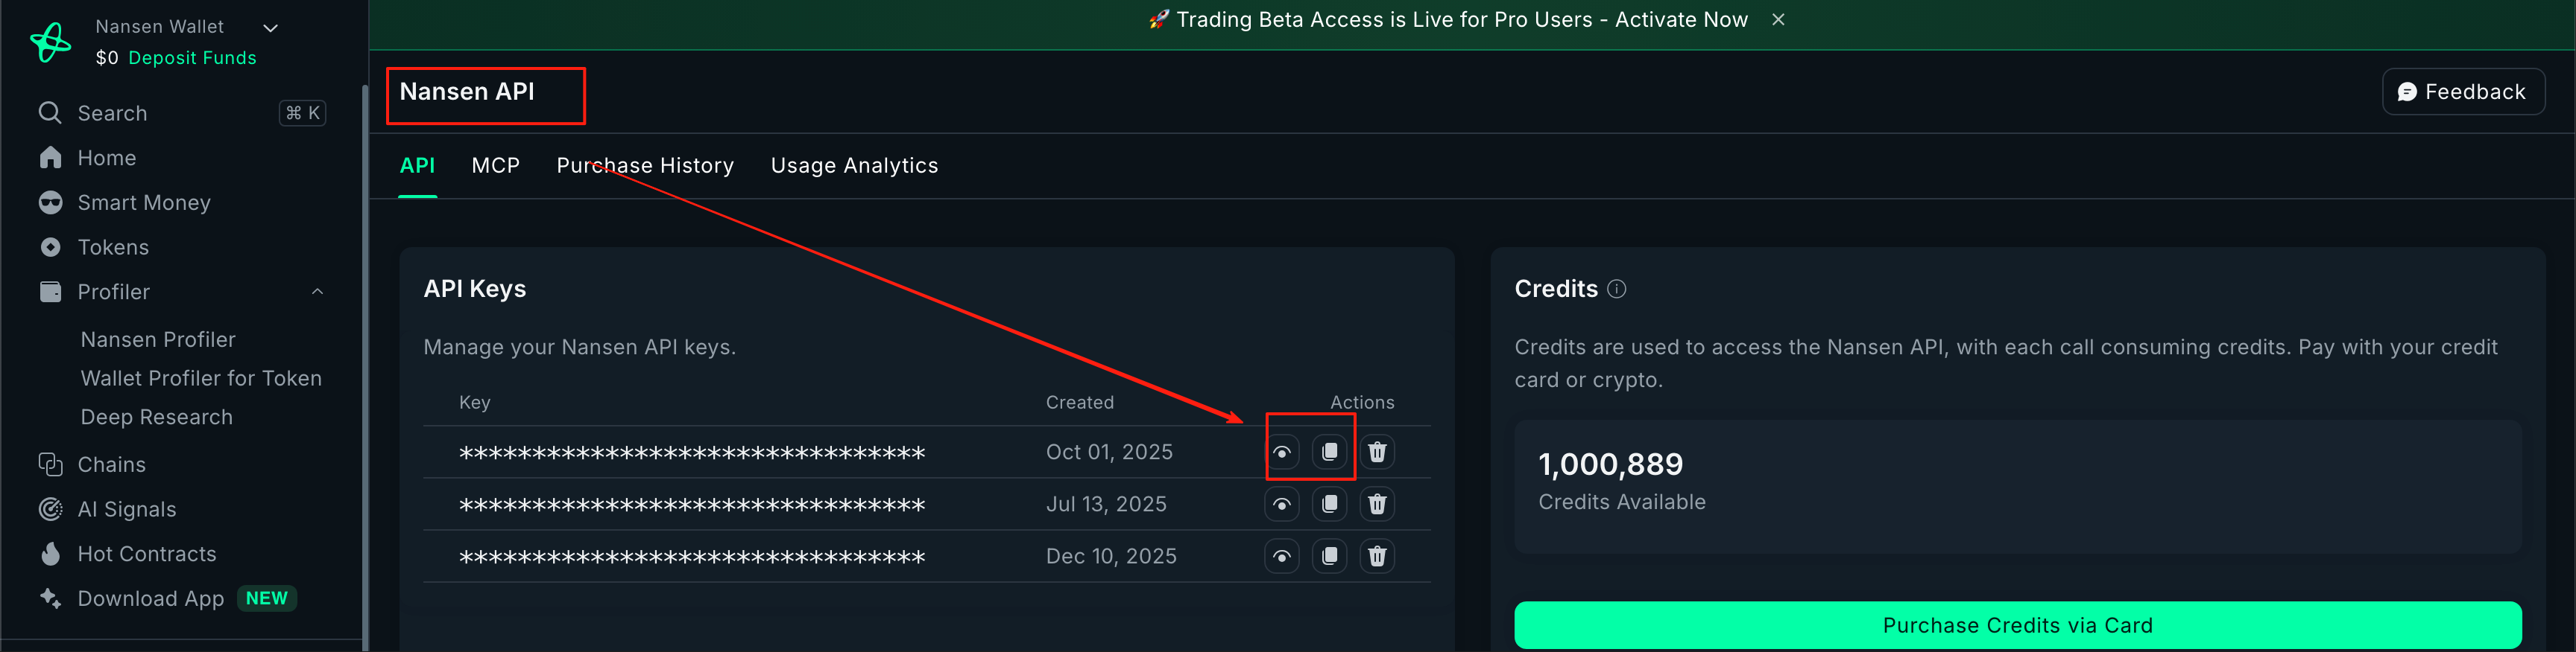Reveal the API key created Oct 01, 2025
The height and width of the screenshot is (652, 2576).
click(x=1281, y=453)
